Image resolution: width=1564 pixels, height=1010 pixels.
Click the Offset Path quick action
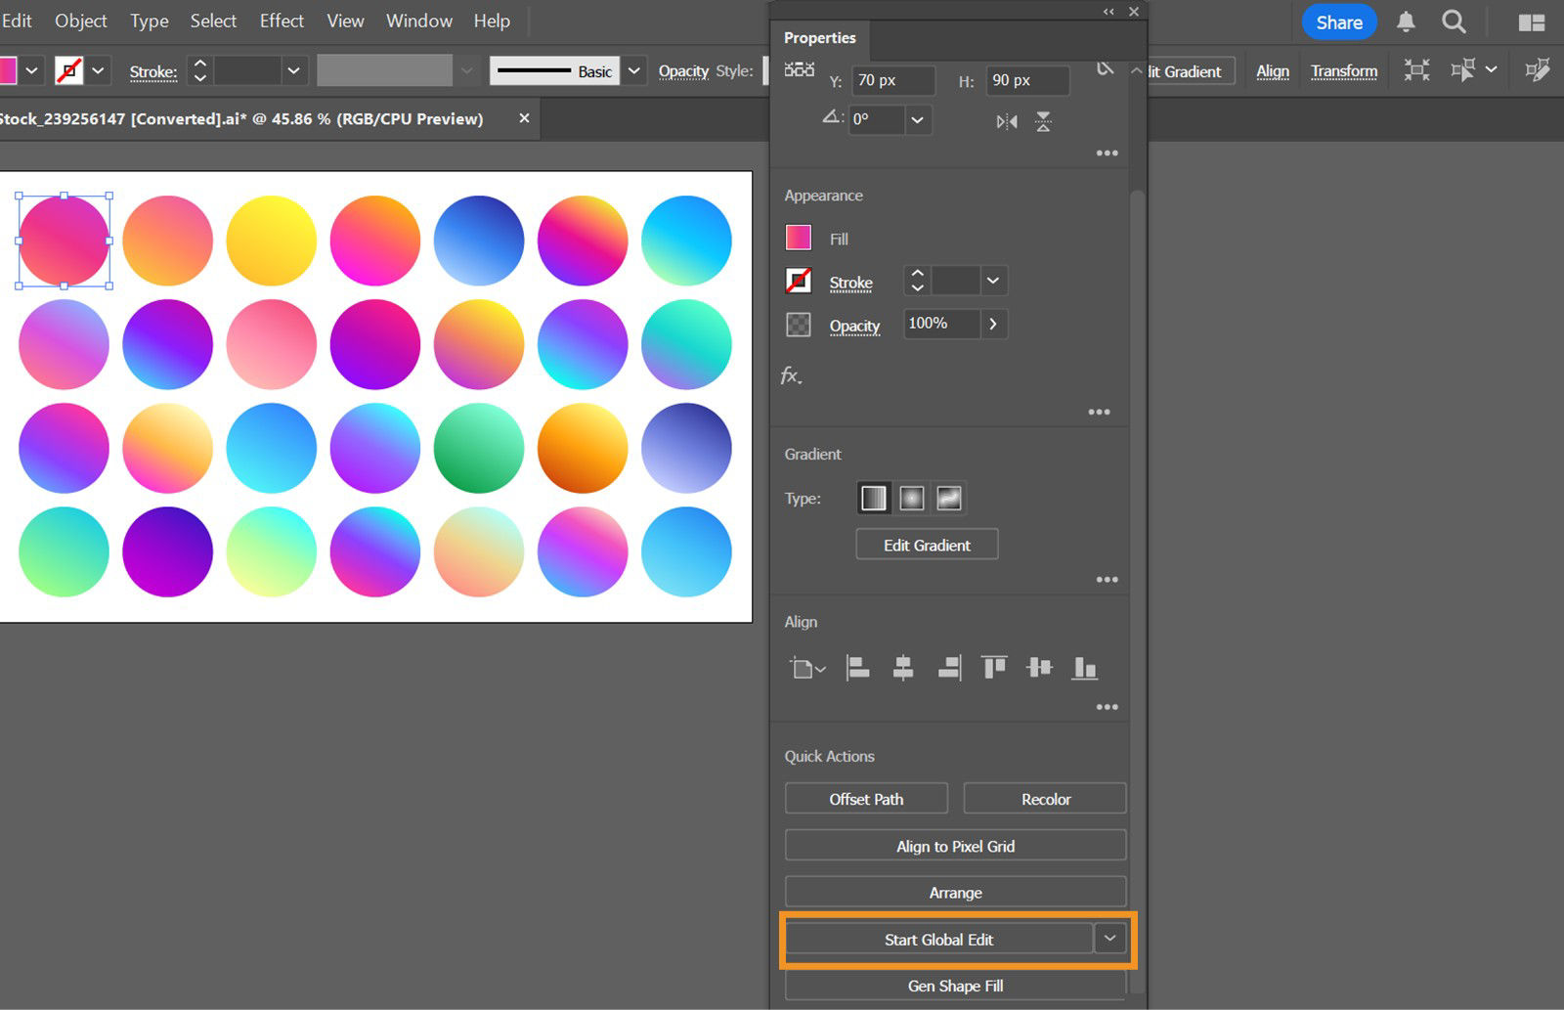866,799
